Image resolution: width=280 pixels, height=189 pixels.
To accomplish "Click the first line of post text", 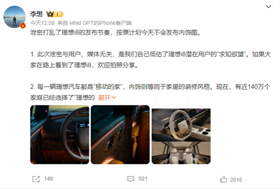I will click(x=115, y=33).
